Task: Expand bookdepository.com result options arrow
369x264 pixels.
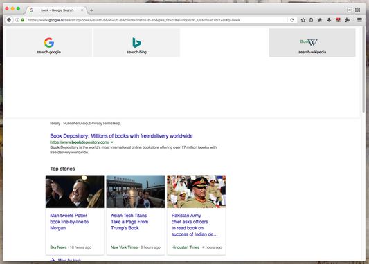Action: (112, 142)
